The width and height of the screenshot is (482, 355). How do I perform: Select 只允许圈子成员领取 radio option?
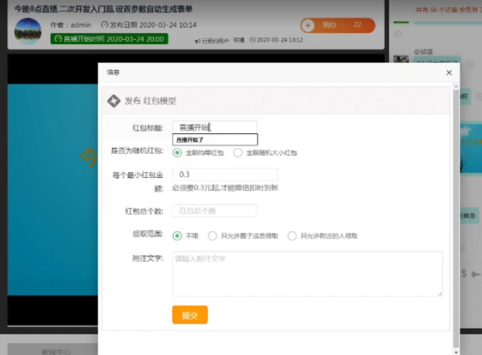click(x=213, y=236)
